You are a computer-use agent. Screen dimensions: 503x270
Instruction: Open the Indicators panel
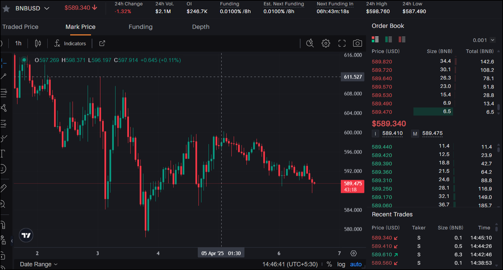point(70,44)
